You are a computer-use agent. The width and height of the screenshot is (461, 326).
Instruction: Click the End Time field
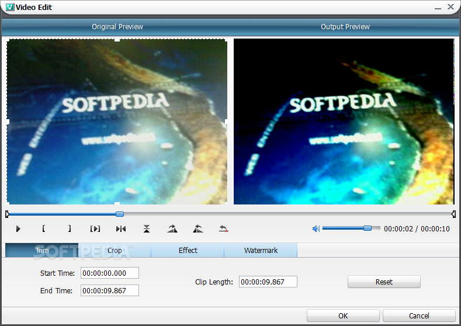coord(110,290)
